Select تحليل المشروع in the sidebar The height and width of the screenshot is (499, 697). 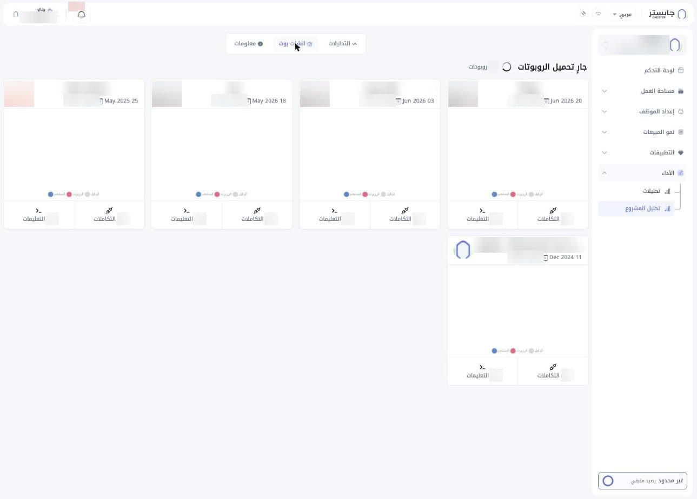tap(636, 208)
